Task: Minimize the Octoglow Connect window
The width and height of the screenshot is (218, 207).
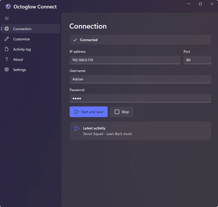Action: click(x=189, y=4)
